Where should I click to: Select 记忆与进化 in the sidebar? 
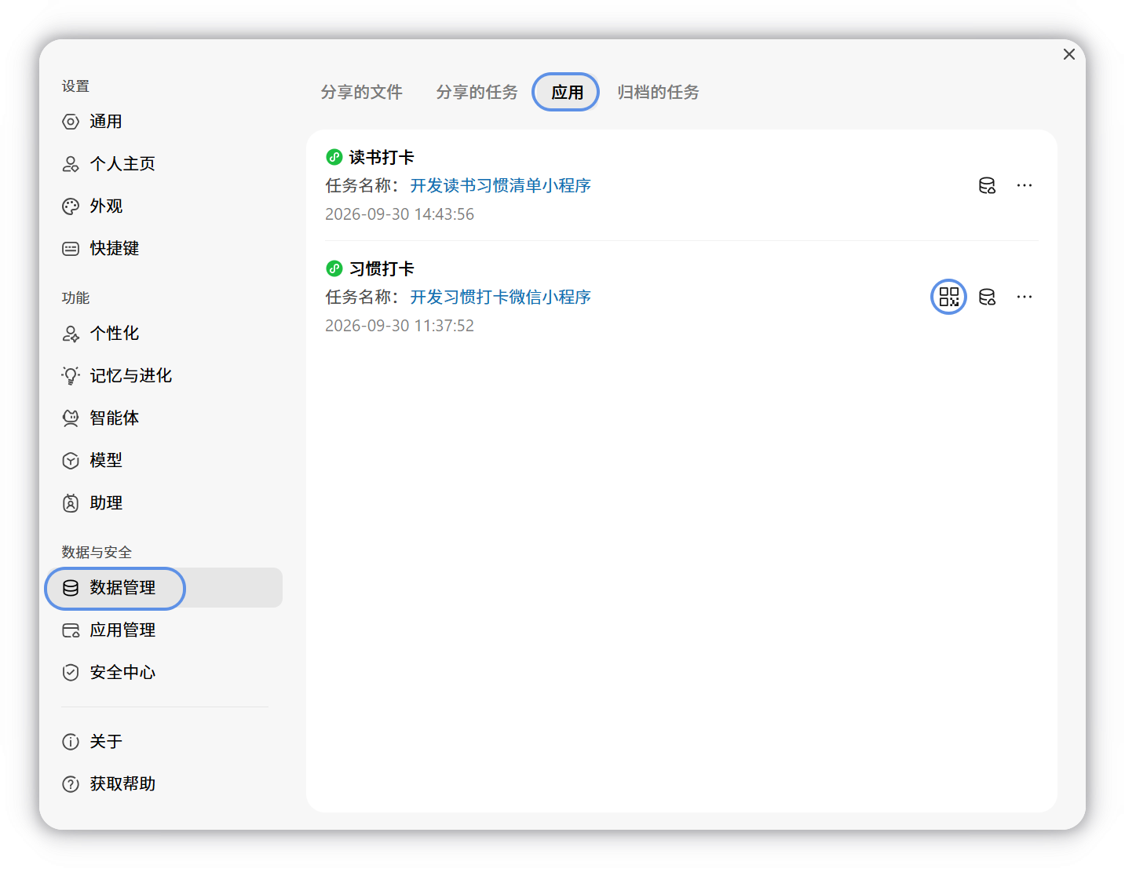pos(164,376)
